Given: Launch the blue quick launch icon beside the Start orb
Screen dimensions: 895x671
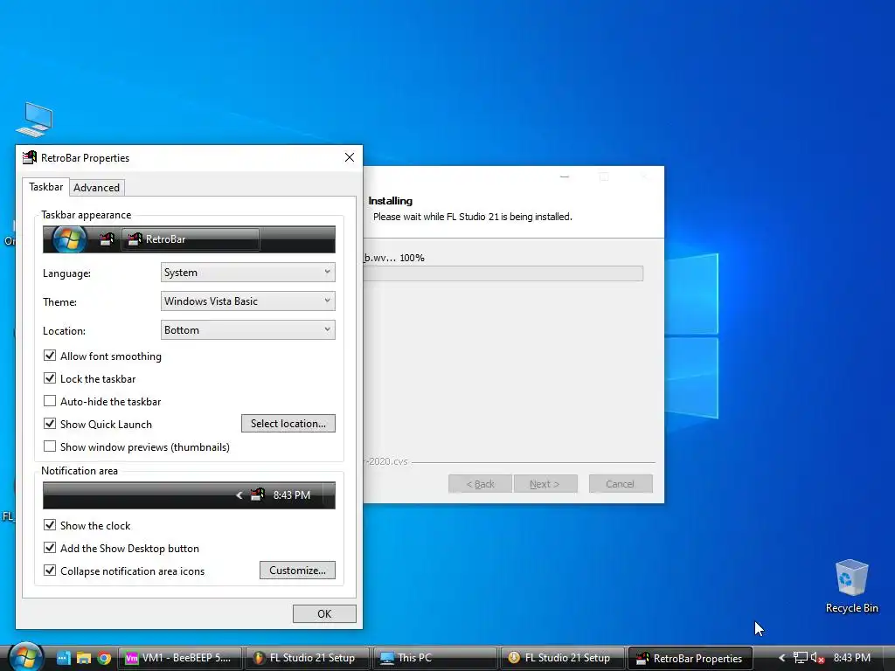Looking at the screenshot, I should tap(63, 658).
